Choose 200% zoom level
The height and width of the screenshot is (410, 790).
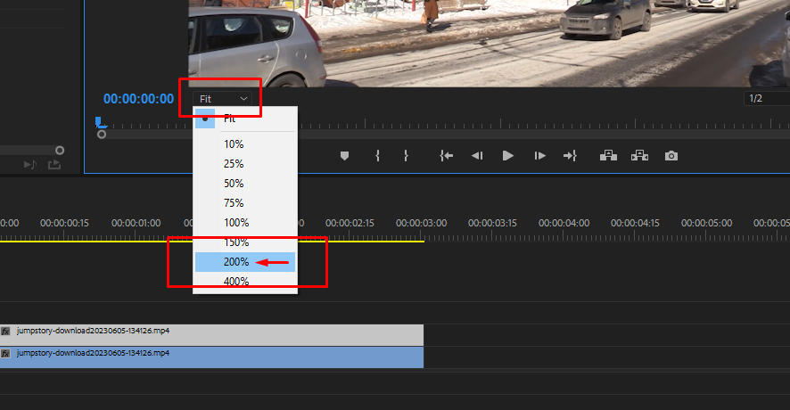(245, 262)
